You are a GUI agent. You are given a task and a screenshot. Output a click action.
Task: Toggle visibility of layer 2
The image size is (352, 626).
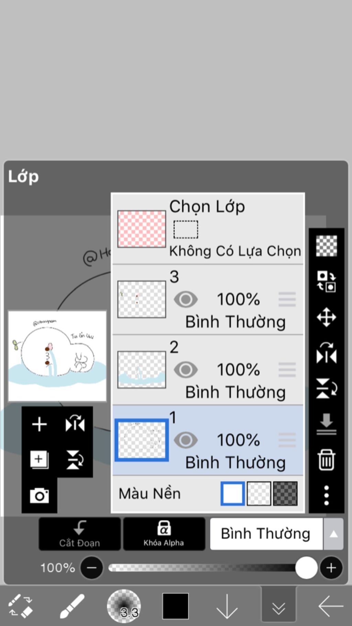click(x=186, y=370)
